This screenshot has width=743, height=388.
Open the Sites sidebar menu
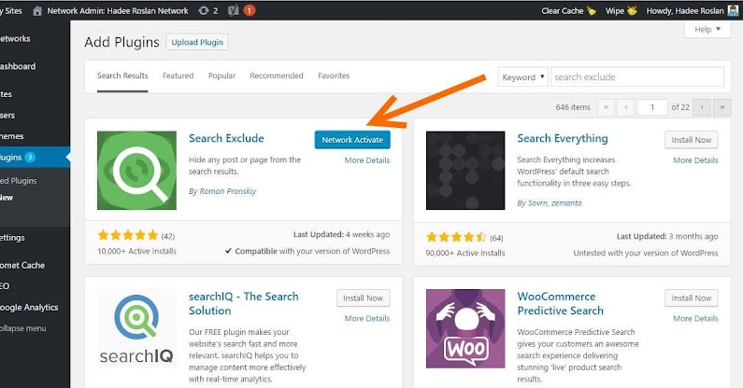tap(6, 93)
